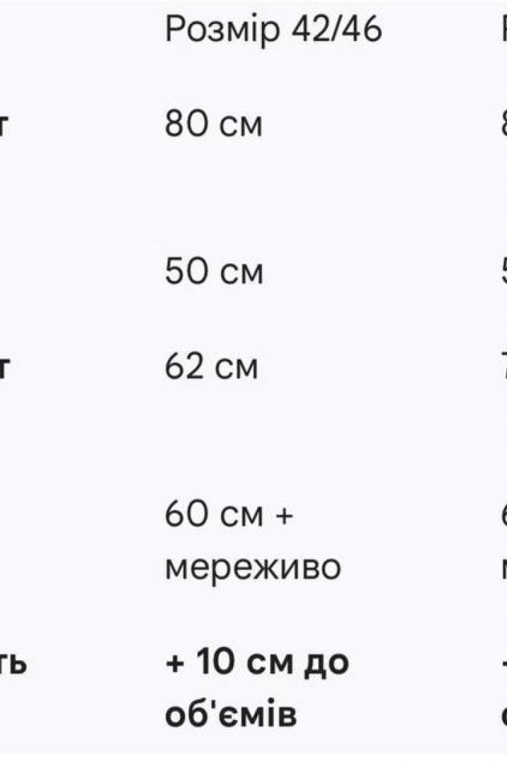Select the "50 см" measurement cell

pyautogui.click(x=214, y=272)
